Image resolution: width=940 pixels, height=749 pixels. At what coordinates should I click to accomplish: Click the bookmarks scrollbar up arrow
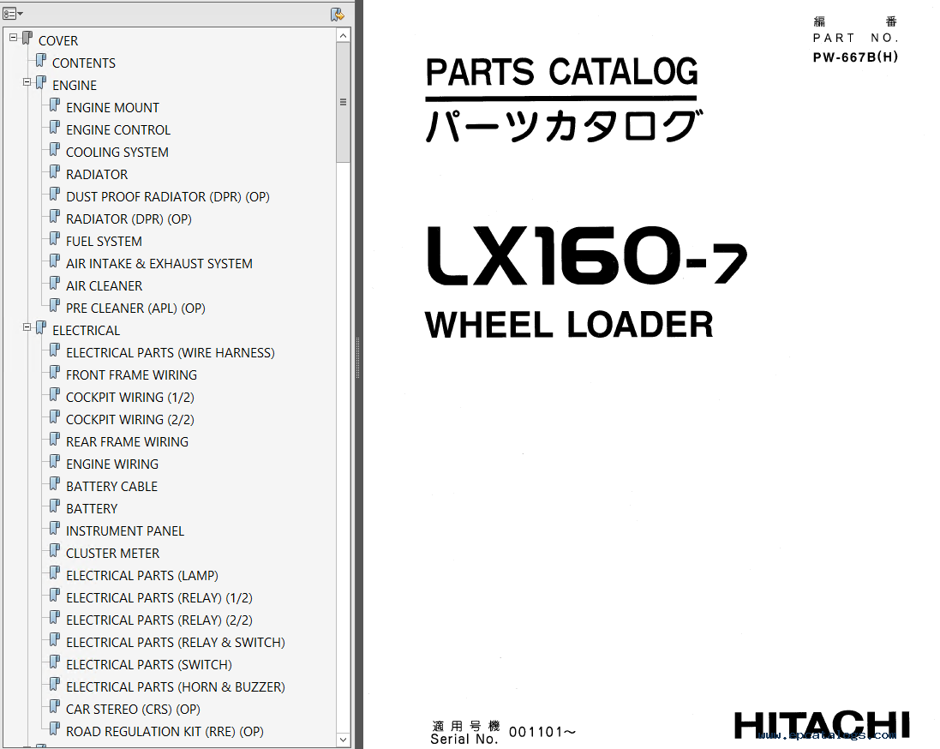343,35
